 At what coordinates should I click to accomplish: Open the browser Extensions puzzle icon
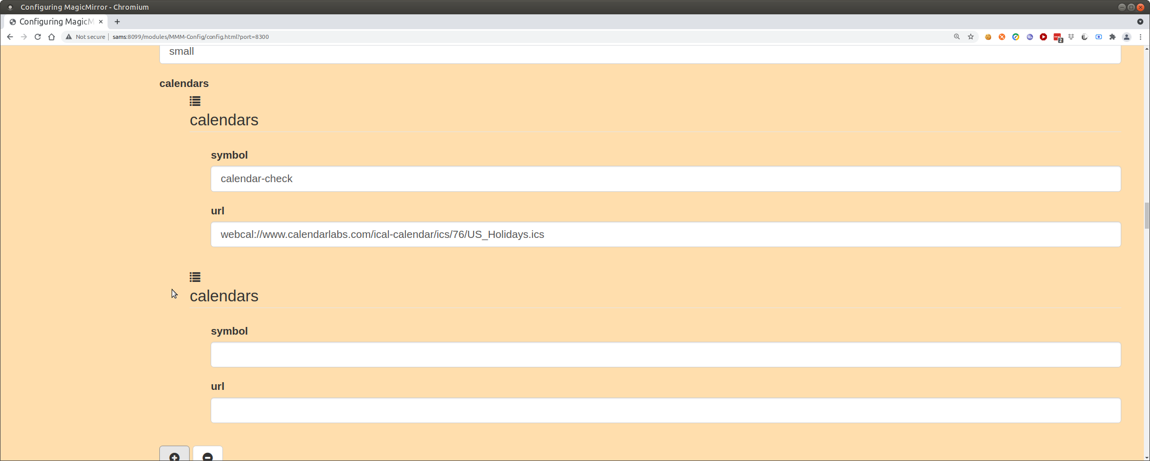1113,37
